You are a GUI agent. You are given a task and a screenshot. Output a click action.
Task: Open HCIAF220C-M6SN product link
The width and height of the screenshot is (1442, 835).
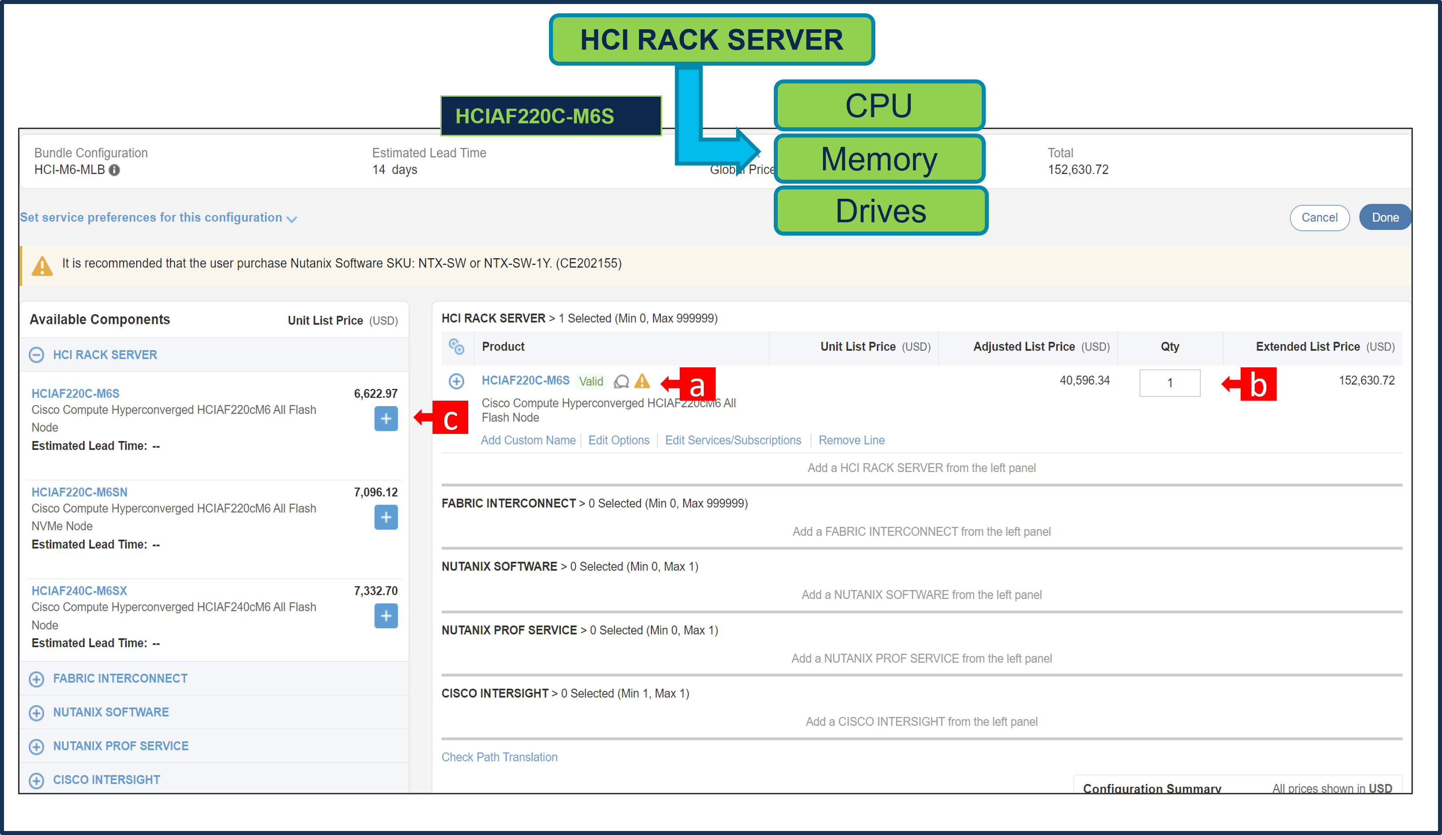pyautogui.click(x=79, y=492)
